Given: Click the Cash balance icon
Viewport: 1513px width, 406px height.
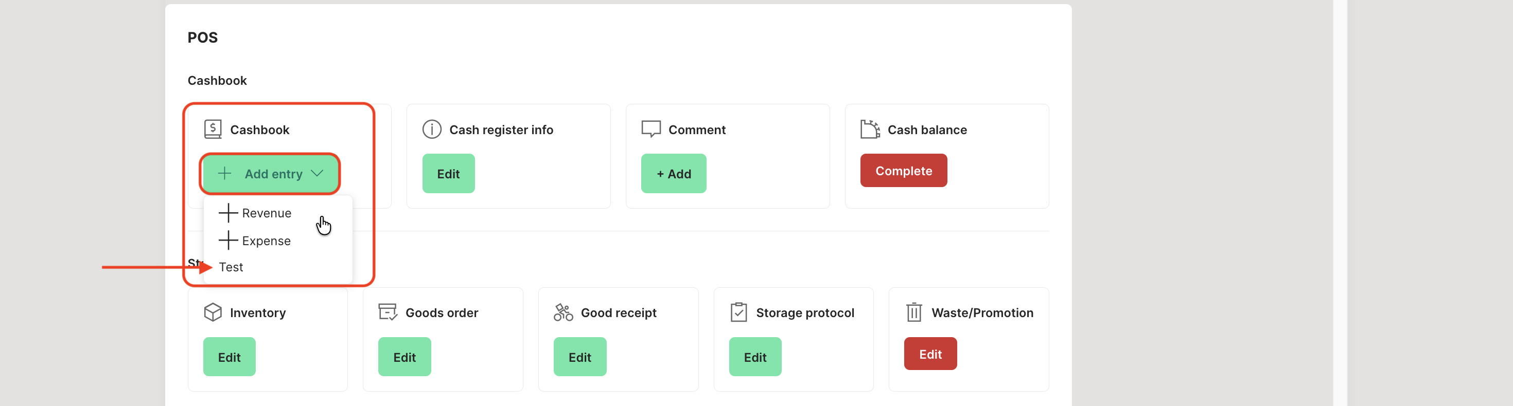Looking at the screenshot, I should point(870,129).
